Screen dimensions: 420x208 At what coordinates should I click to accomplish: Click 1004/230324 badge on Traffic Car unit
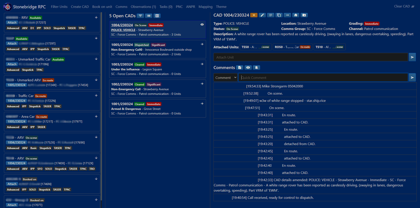point(16,101)
